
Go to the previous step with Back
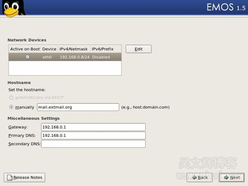(199, 177)
